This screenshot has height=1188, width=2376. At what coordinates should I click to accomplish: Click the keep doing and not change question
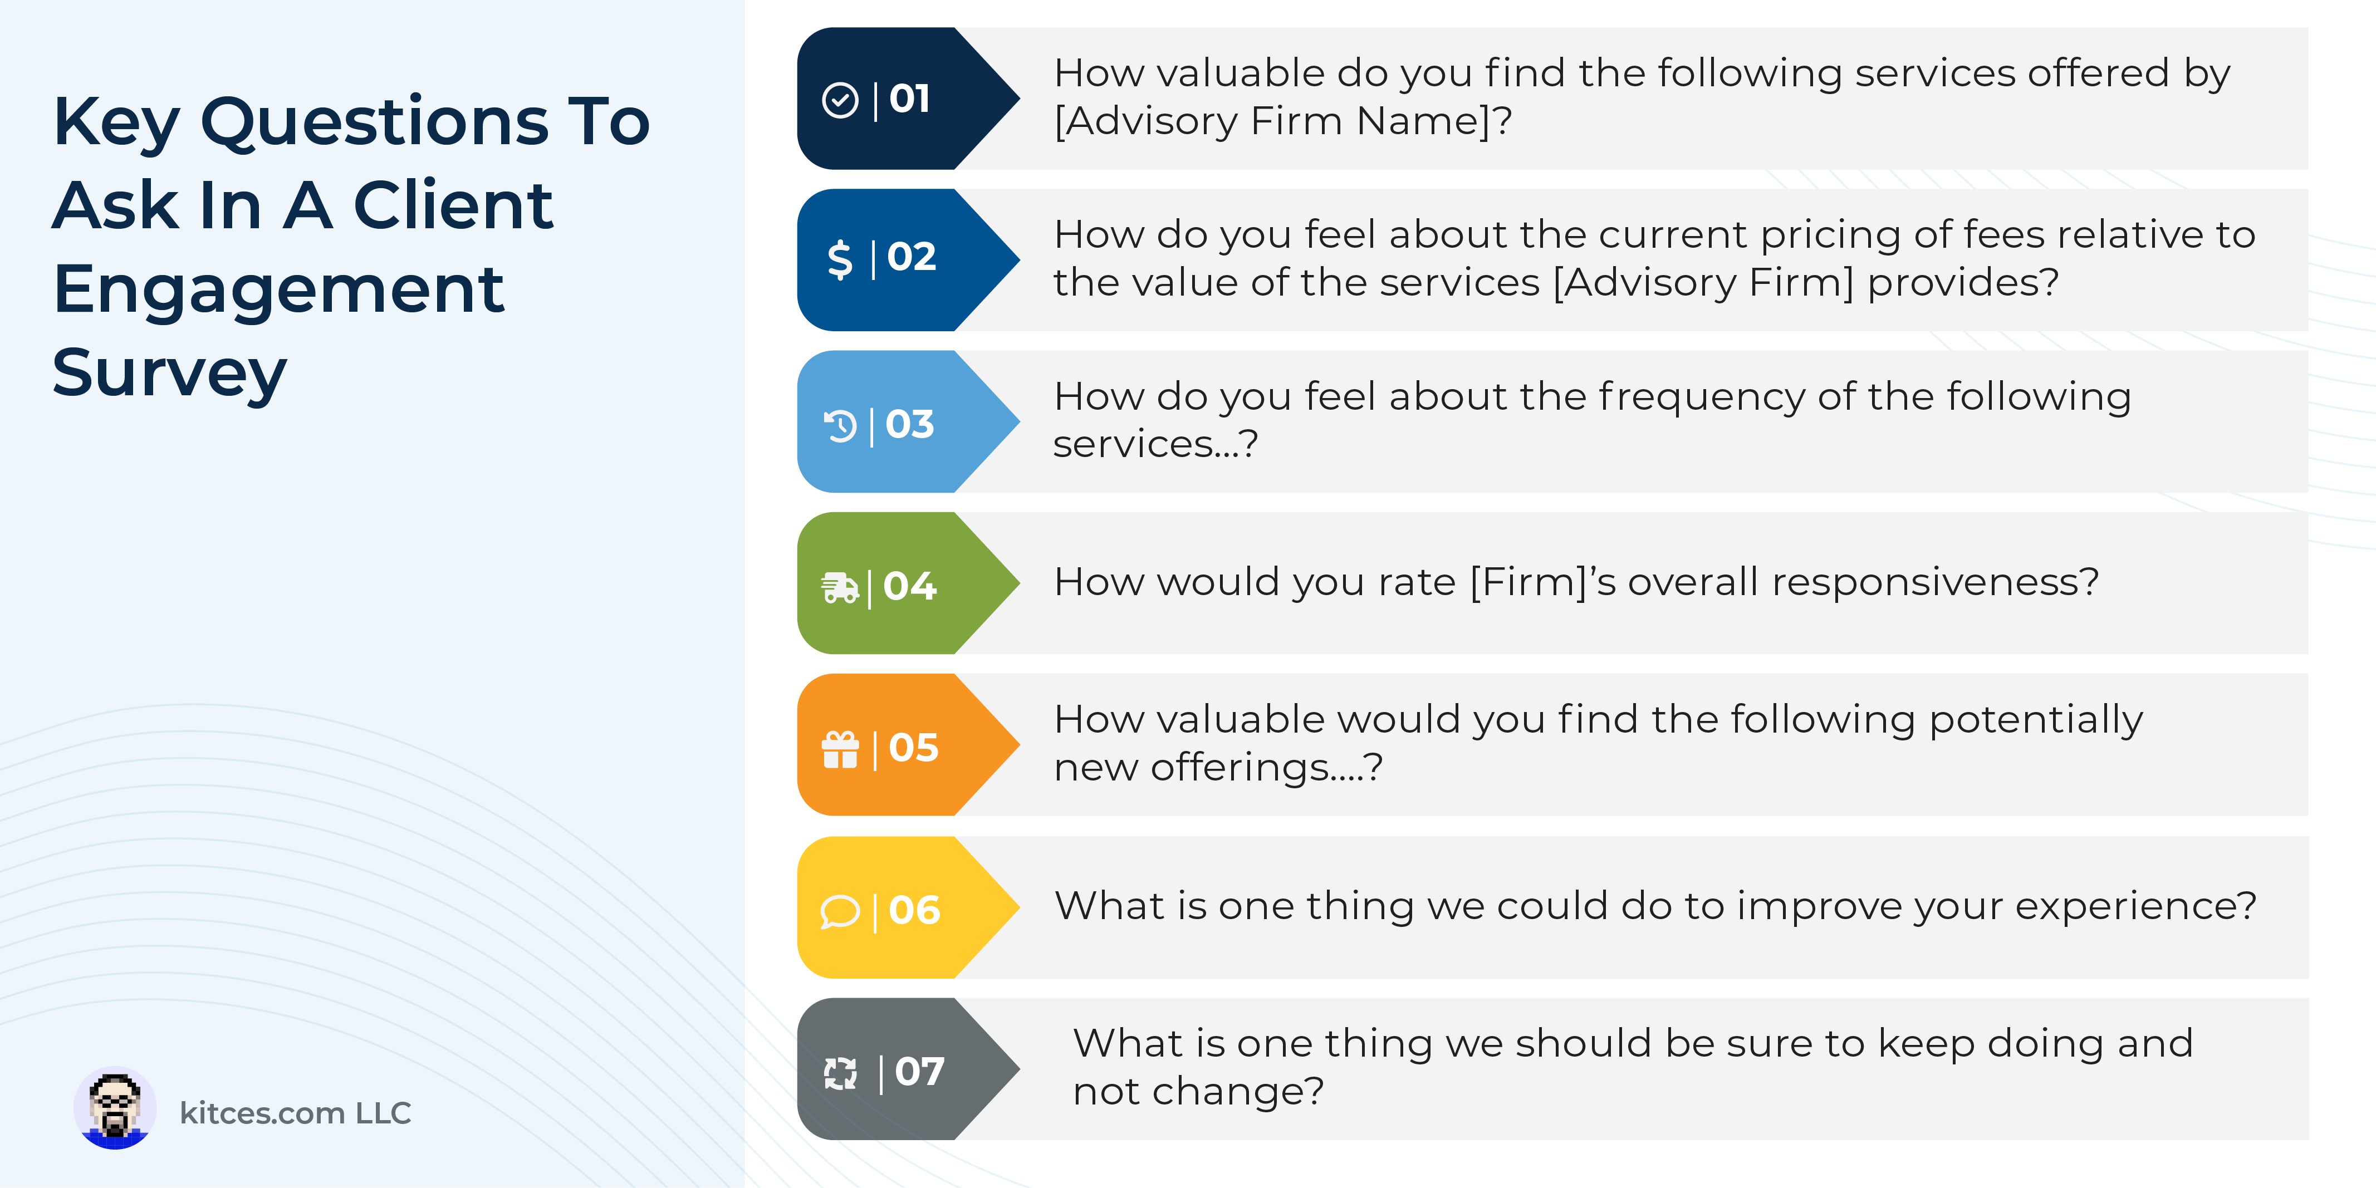point(1633,1067)
